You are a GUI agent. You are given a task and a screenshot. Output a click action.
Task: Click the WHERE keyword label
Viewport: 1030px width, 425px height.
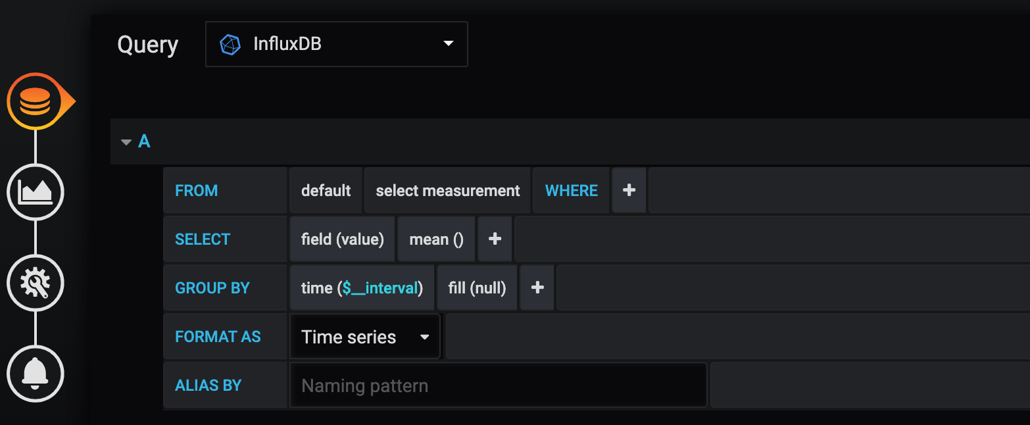coord(571,191)
